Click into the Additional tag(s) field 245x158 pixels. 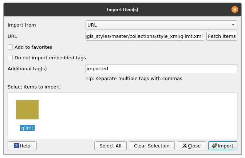point(161,68)
